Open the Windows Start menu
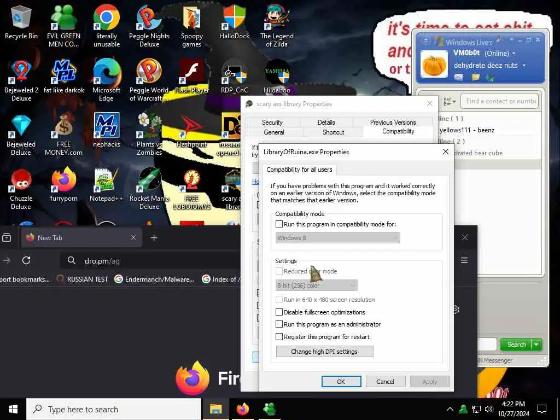Screen dimensions: 560x420 pos(13,409)
